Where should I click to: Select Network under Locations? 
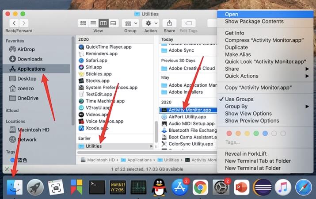[23, 140]
